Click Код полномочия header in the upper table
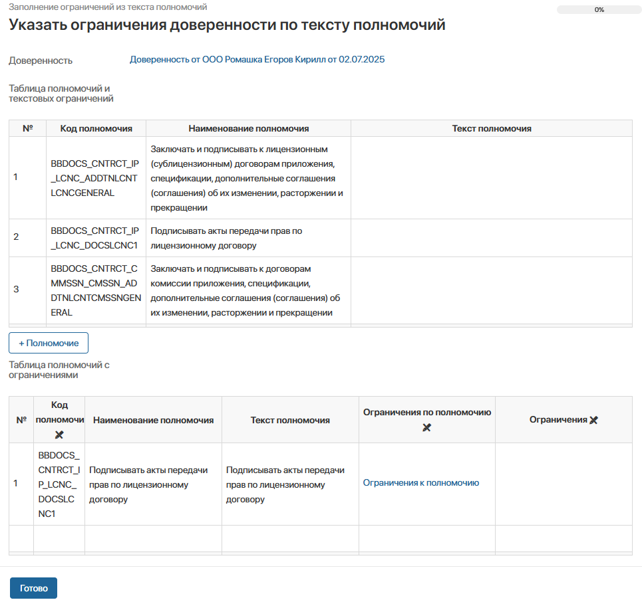This screenshot has height=602, width=642. click(96, 128)
